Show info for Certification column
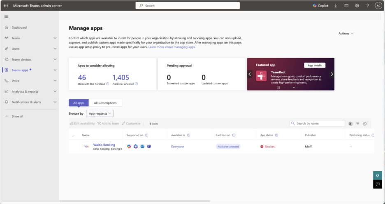 point(234,135)
